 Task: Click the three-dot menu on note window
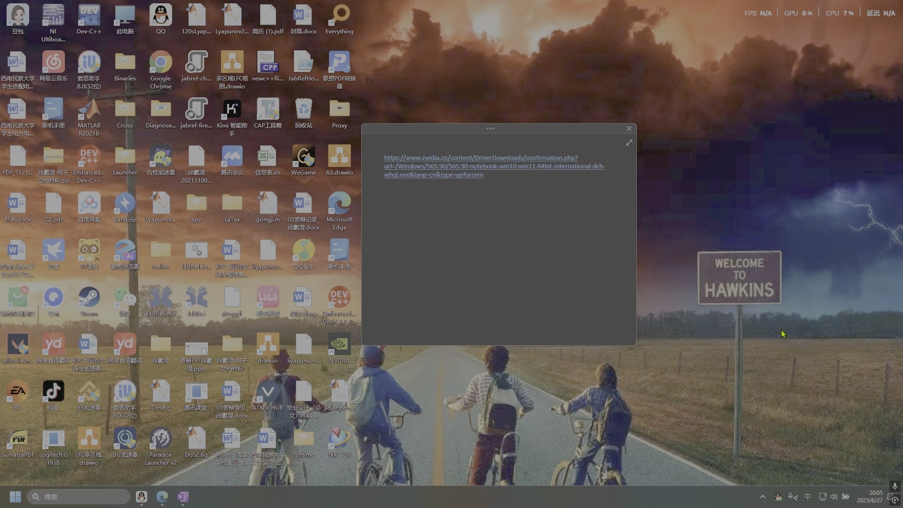490,128
